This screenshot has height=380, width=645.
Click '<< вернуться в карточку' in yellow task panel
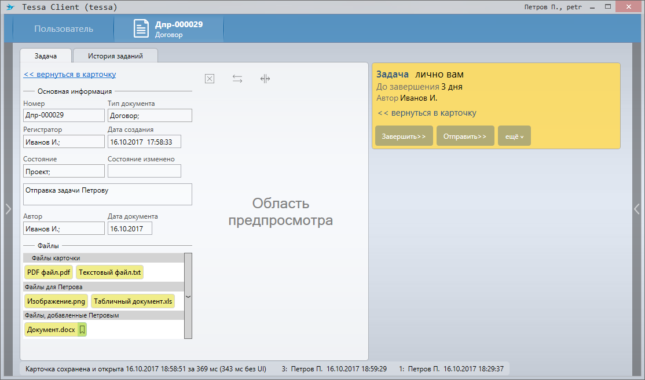427,113
